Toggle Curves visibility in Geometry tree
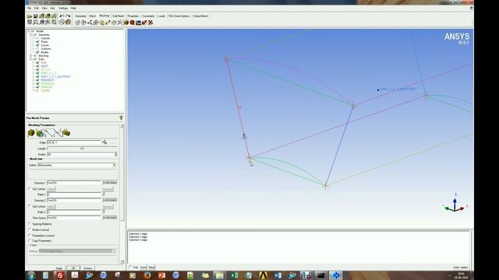 pyautogui.click(x=37, y=45)
